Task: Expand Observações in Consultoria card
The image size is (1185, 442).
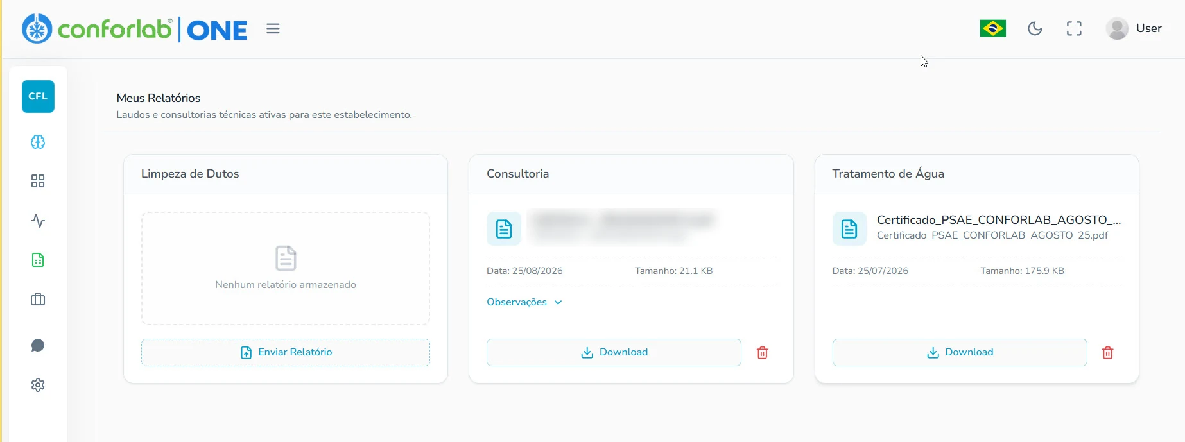Action: coord(524,302)
